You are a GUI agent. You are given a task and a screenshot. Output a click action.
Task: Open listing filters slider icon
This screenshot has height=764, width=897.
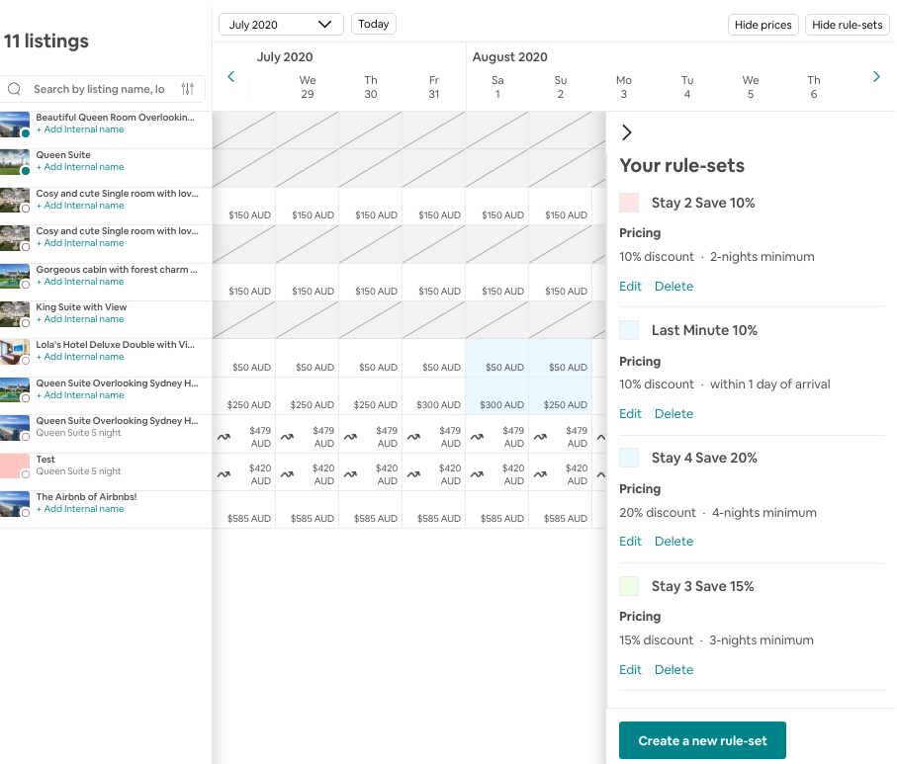(188, 89)
